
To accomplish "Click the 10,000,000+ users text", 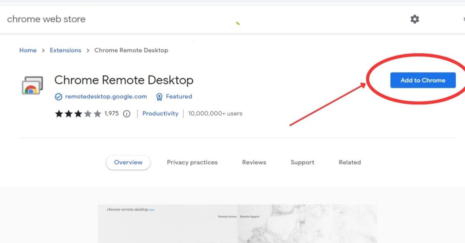I will click(215, 114).
